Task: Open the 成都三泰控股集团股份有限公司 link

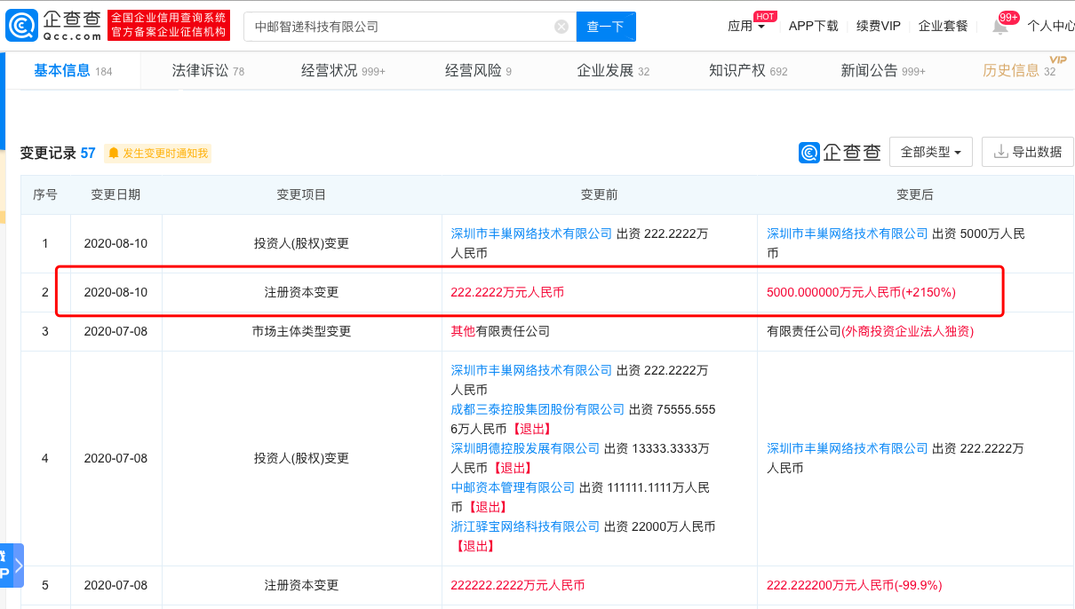Action: click(x=537, y=409)
